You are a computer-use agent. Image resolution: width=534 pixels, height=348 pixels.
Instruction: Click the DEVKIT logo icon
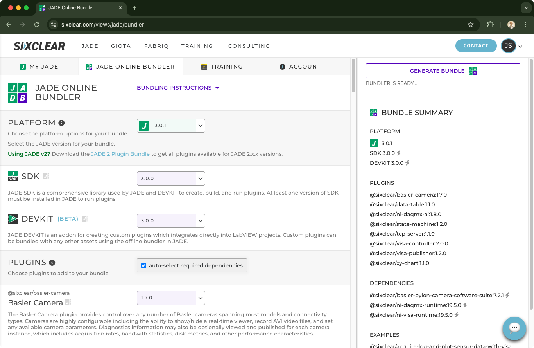pos(13,219)
